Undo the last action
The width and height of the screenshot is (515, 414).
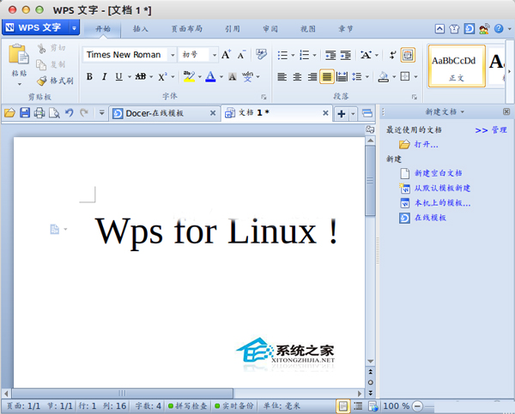[x=69, y=113]
